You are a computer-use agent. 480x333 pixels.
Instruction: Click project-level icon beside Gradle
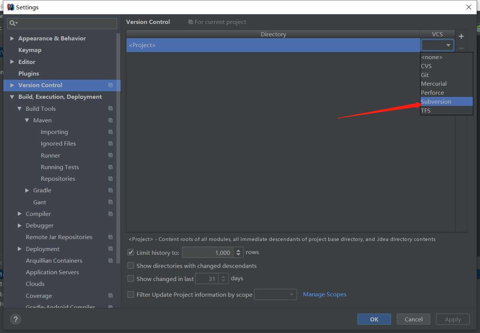pos(110,190)
